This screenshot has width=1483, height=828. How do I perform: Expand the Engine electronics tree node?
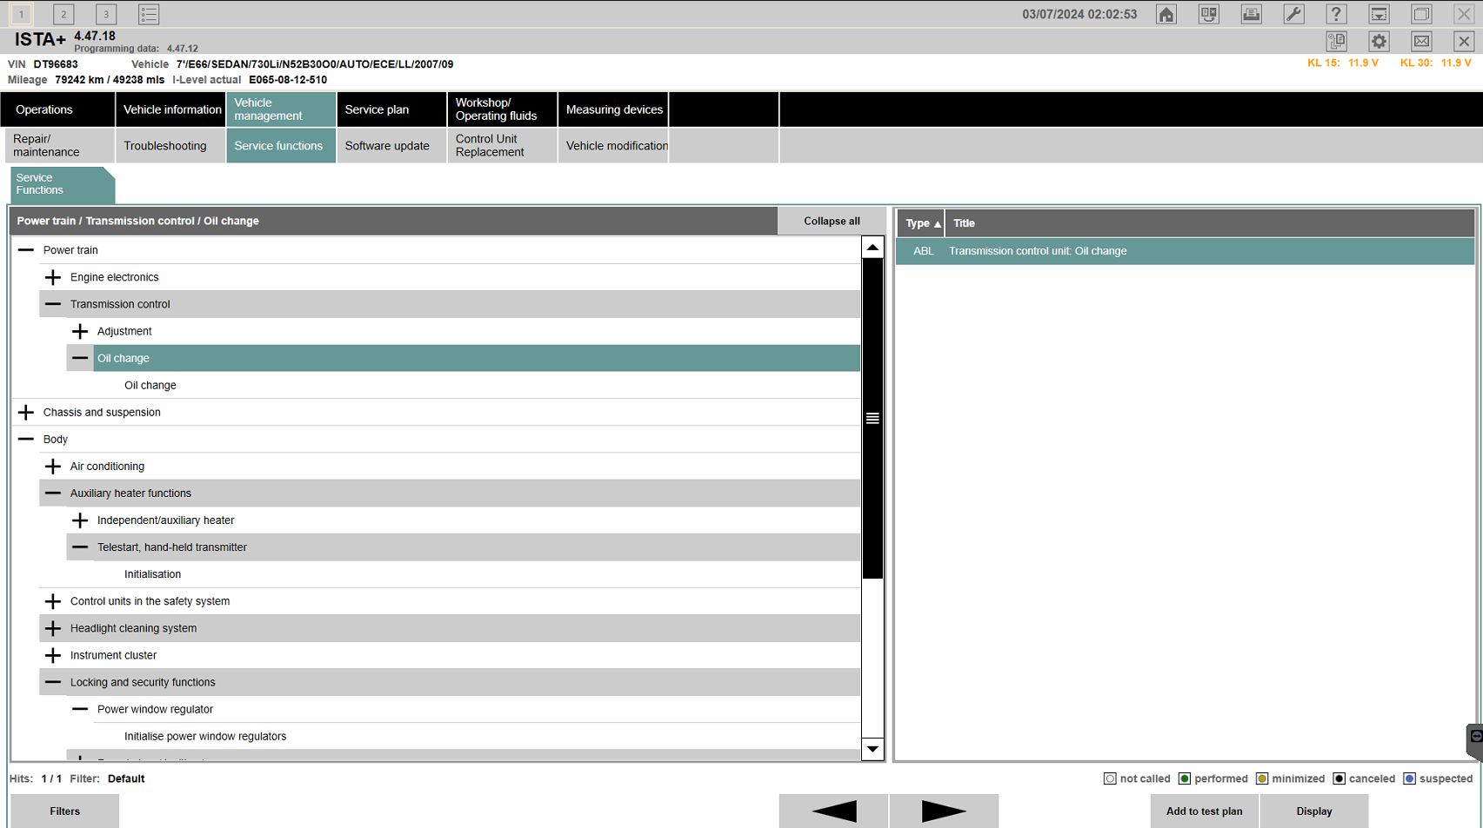[x=53, y=277]
